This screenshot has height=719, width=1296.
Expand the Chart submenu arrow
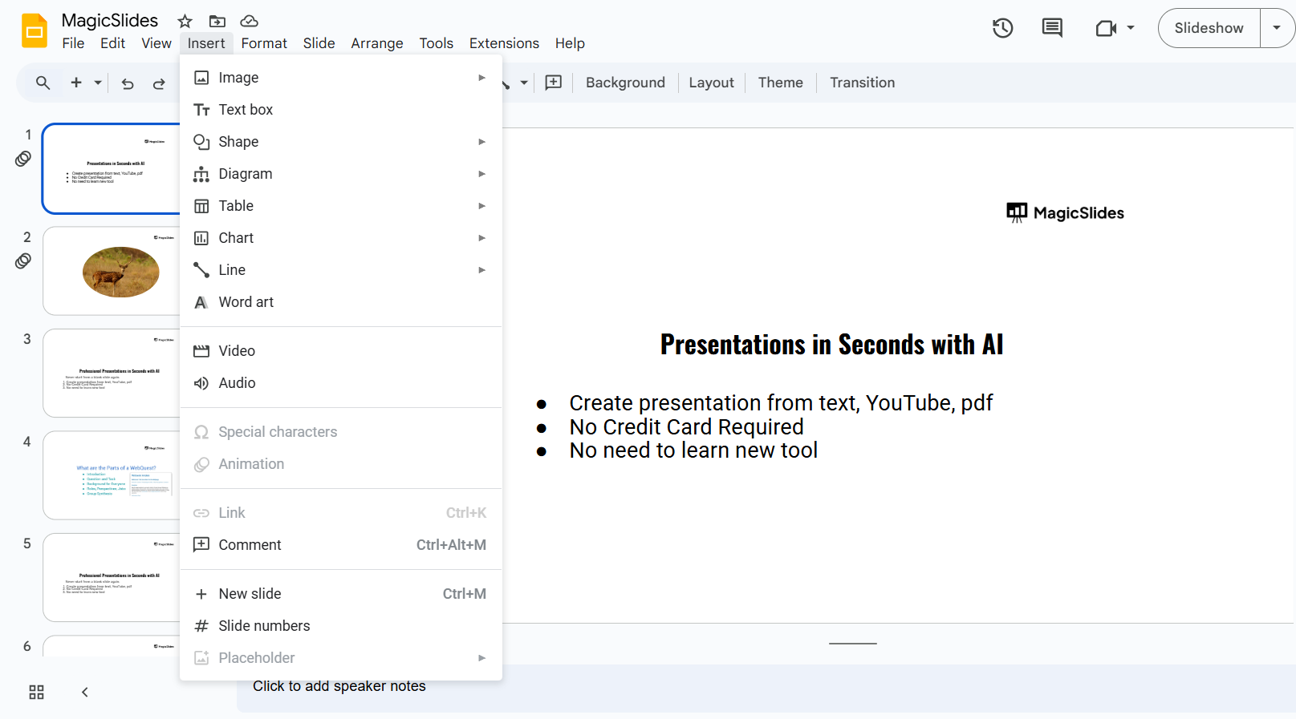coord(482,238)
